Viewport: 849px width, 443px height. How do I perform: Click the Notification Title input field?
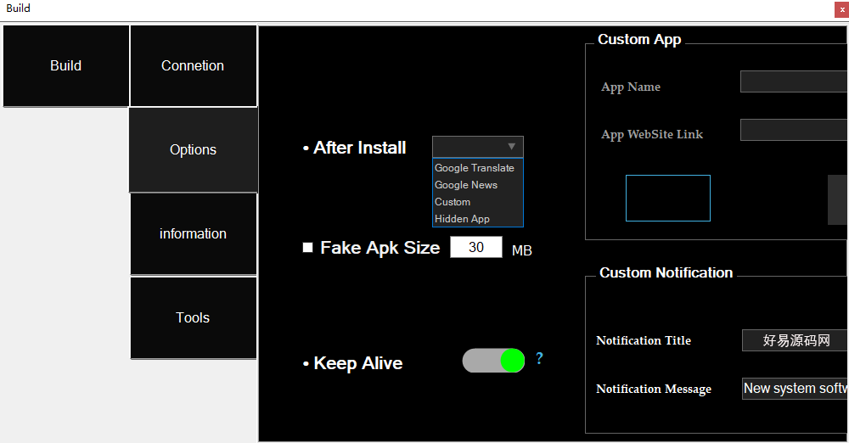[x=795, y=340]
